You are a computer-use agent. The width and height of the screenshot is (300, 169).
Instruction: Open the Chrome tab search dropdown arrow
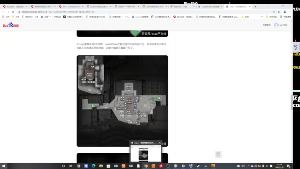click(268, 6)
